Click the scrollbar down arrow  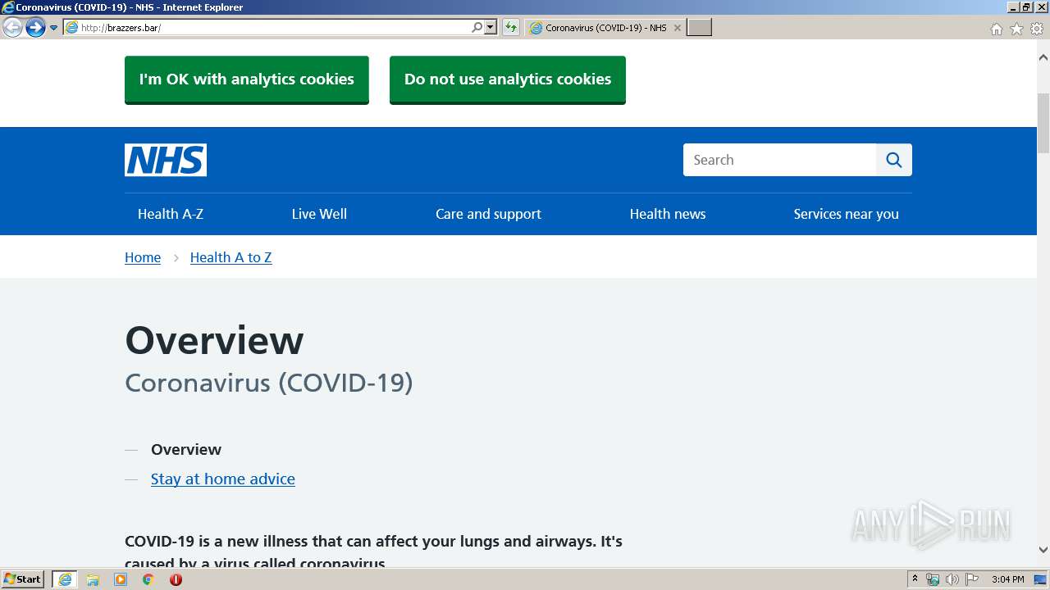(x=1043, y=550)
